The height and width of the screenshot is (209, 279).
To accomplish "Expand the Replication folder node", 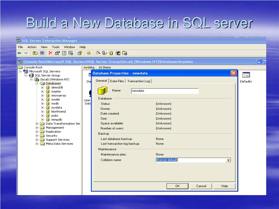I will (x=37, y=132).
